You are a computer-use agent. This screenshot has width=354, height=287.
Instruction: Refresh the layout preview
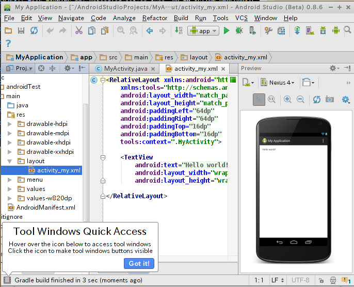point(316,99)
